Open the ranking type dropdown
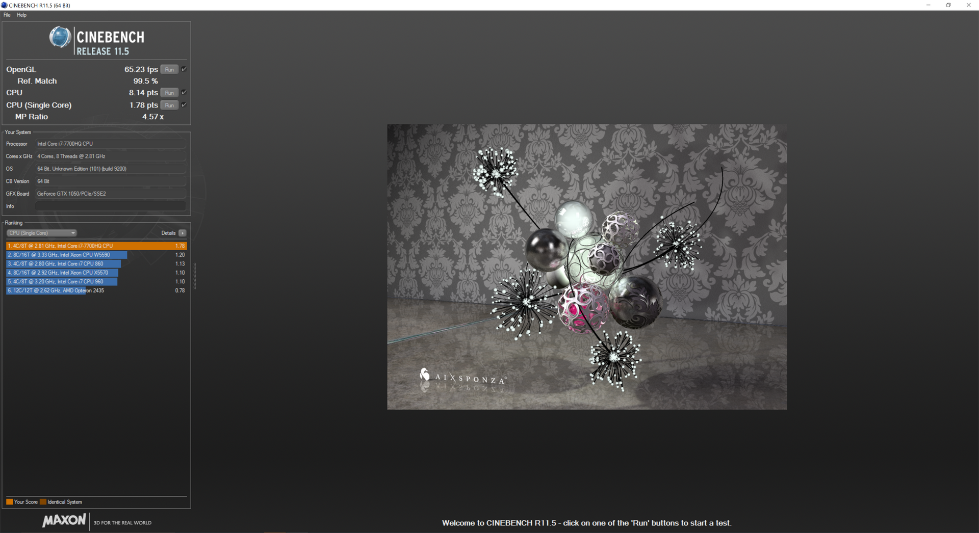 point(41,233)
